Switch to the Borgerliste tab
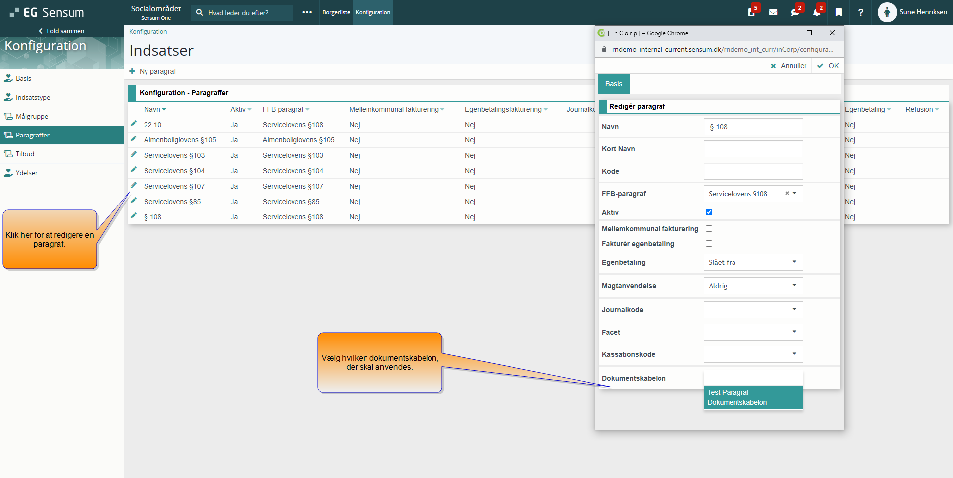The height and width of the screenshot is (478, 953). (x=336, y=12)
